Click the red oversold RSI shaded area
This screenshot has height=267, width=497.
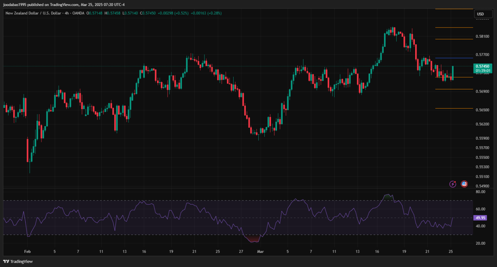(x=253, y=239)
